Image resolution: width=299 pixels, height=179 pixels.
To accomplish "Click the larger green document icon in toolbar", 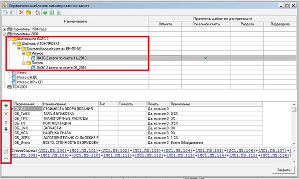I will click(52, 12).
